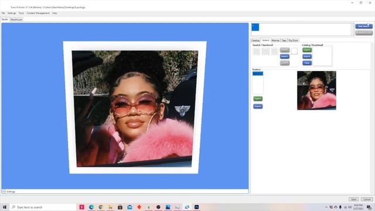The image size is (375, 211).
Task: Select the blue swatch in swatch list
Action: point(255,27)
